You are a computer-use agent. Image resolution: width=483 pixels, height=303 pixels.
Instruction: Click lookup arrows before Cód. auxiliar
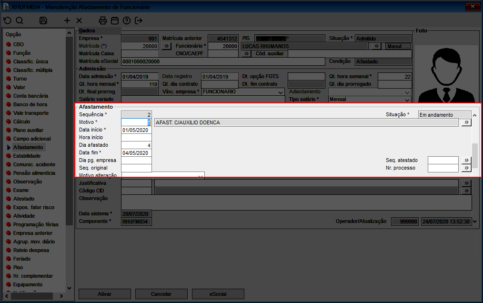click(x=246, y=54)
